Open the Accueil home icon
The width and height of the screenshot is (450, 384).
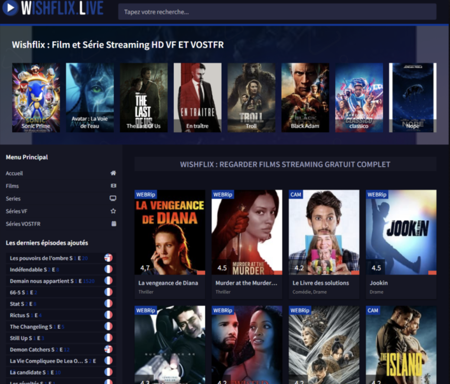pos(113,173)
